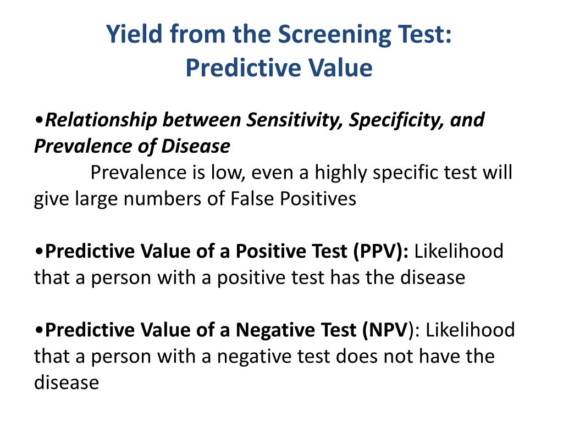Click the bullet before 'Predictive Value of a Positive'

tap(39, 251)
